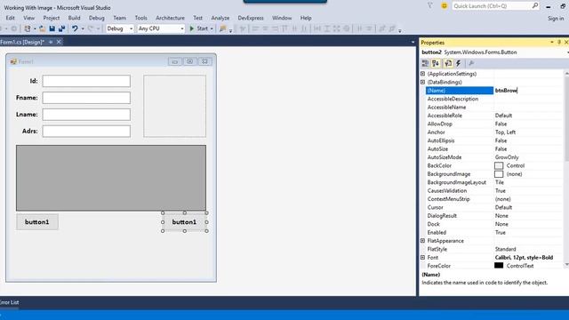Select the selected button1 with resize handles
Viewport: 569px width, 320px height.
point(184,222)
